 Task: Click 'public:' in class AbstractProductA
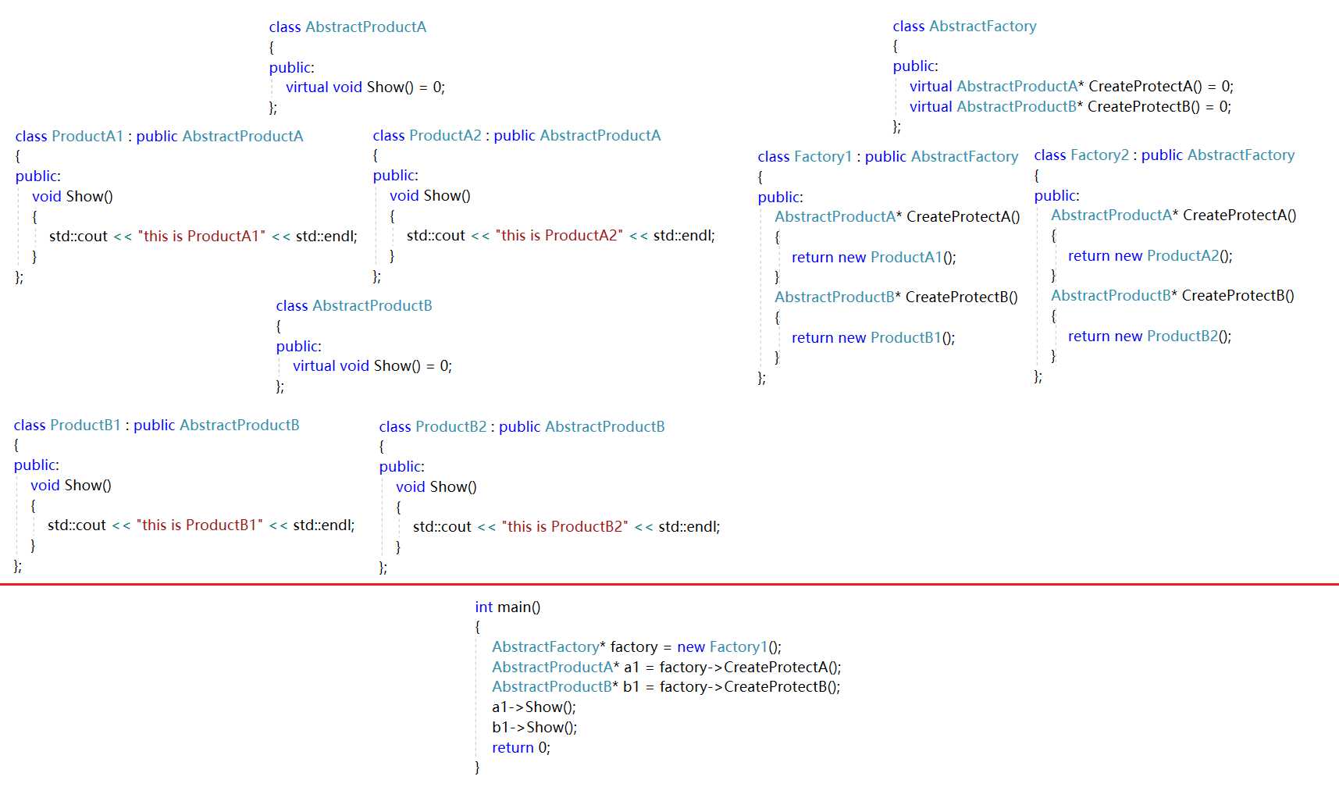pyautogui.click(x=292, y=68)
